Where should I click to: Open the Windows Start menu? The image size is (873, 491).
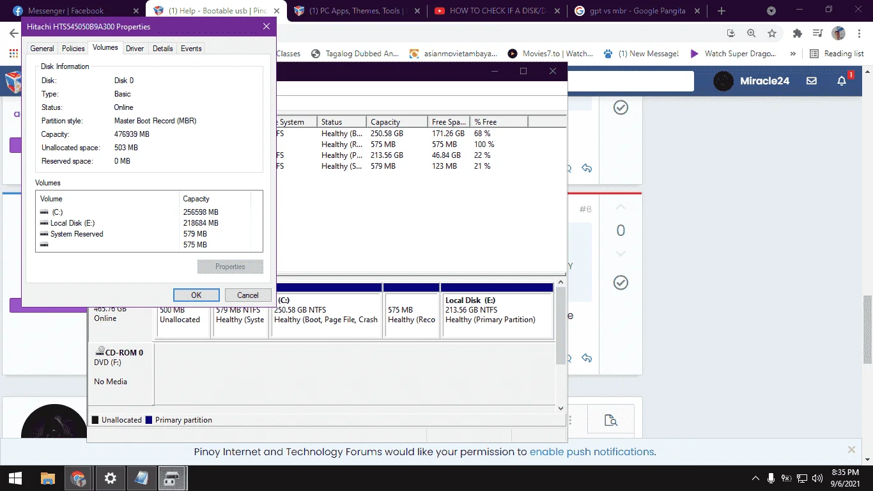coord(15,478)
